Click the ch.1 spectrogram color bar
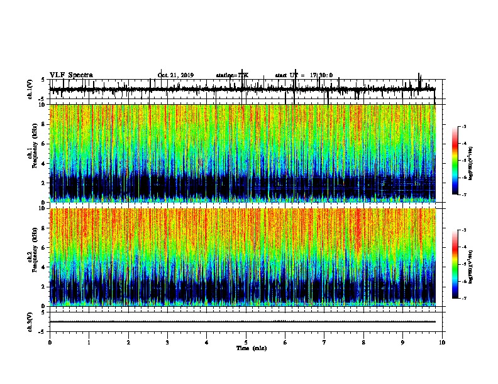Image resolution: width=498 pixels, height=384 pixels. coord(455,161)
